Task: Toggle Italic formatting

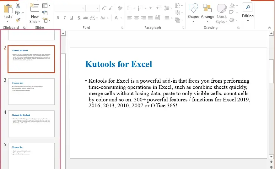Action: [x=65, y=18]
